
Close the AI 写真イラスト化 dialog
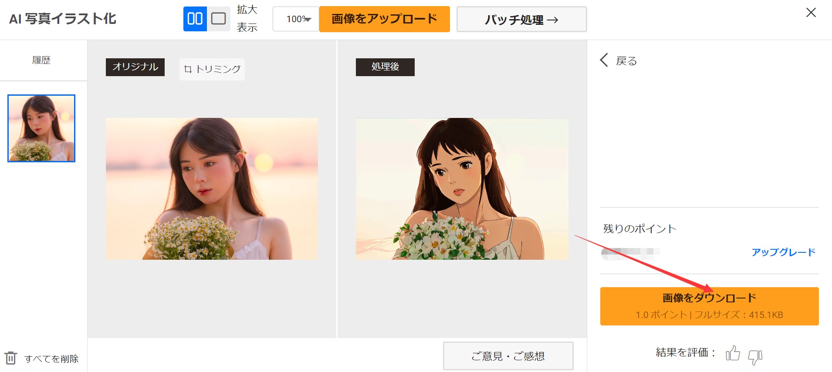coord(811,13)
